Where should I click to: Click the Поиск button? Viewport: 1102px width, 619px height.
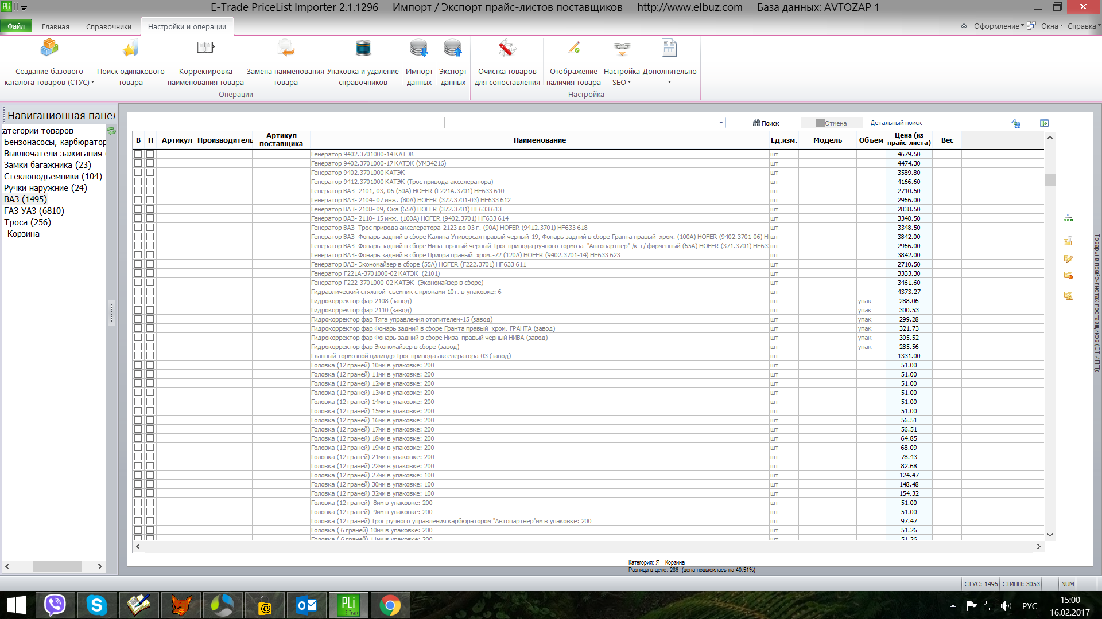pos(766,123)
